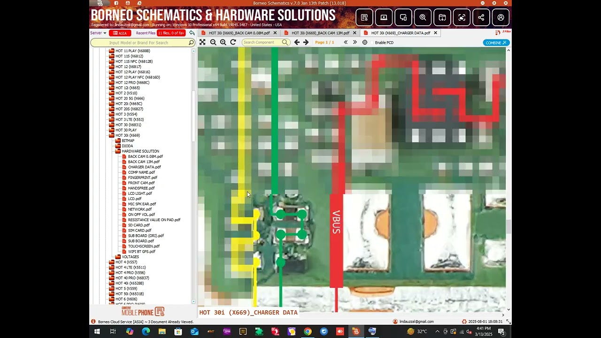The height and width of the screenshot is (338, 601).
Task: Click the Search Component input field
Action: pyautogui.click(x=265, y=42)
